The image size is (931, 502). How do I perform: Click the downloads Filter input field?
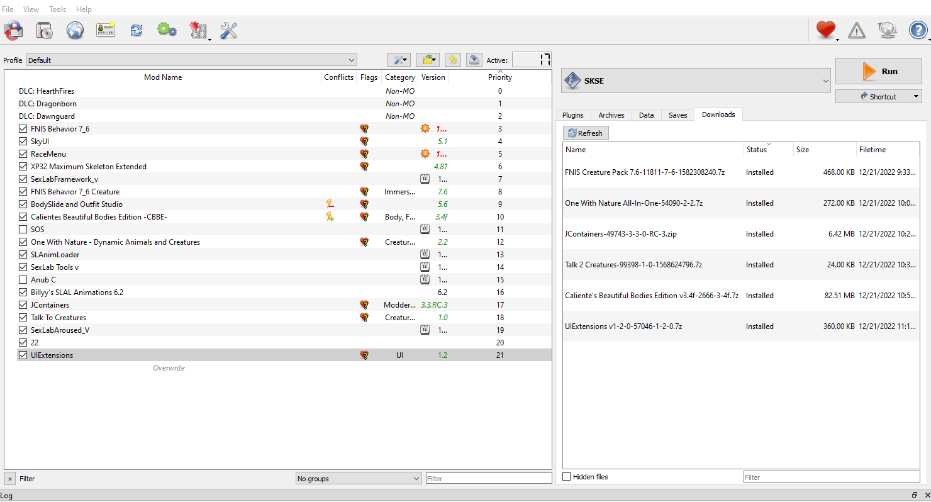tap(832, 477)
